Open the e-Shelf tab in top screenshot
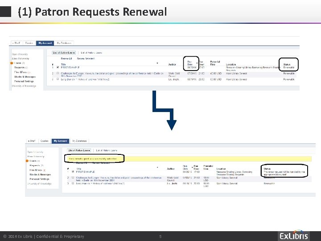Screen dimensions: 321x241 (16, 43)
